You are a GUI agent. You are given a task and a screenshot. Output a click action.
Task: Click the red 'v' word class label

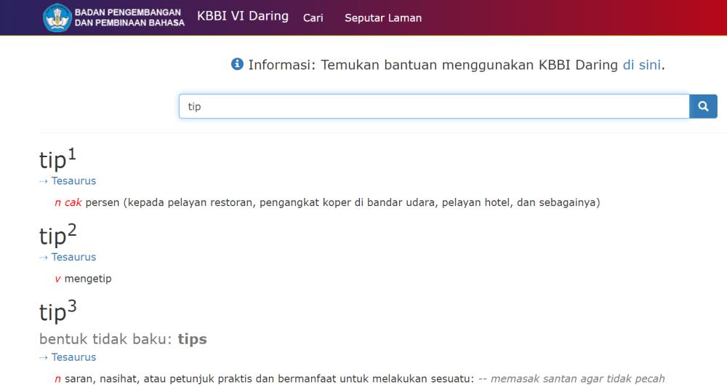[57, 279]
